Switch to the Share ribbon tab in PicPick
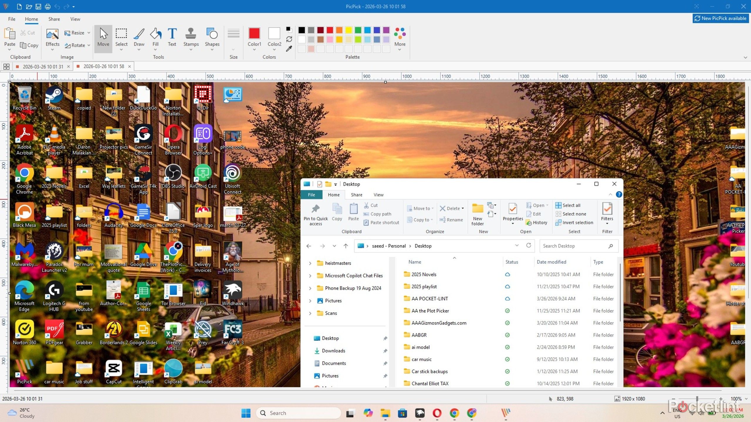Screen dimensions: 751x422 (54, 19)
